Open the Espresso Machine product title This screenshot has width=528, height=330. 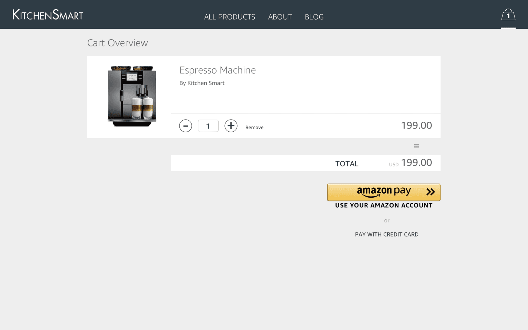(x=218, y=70)
